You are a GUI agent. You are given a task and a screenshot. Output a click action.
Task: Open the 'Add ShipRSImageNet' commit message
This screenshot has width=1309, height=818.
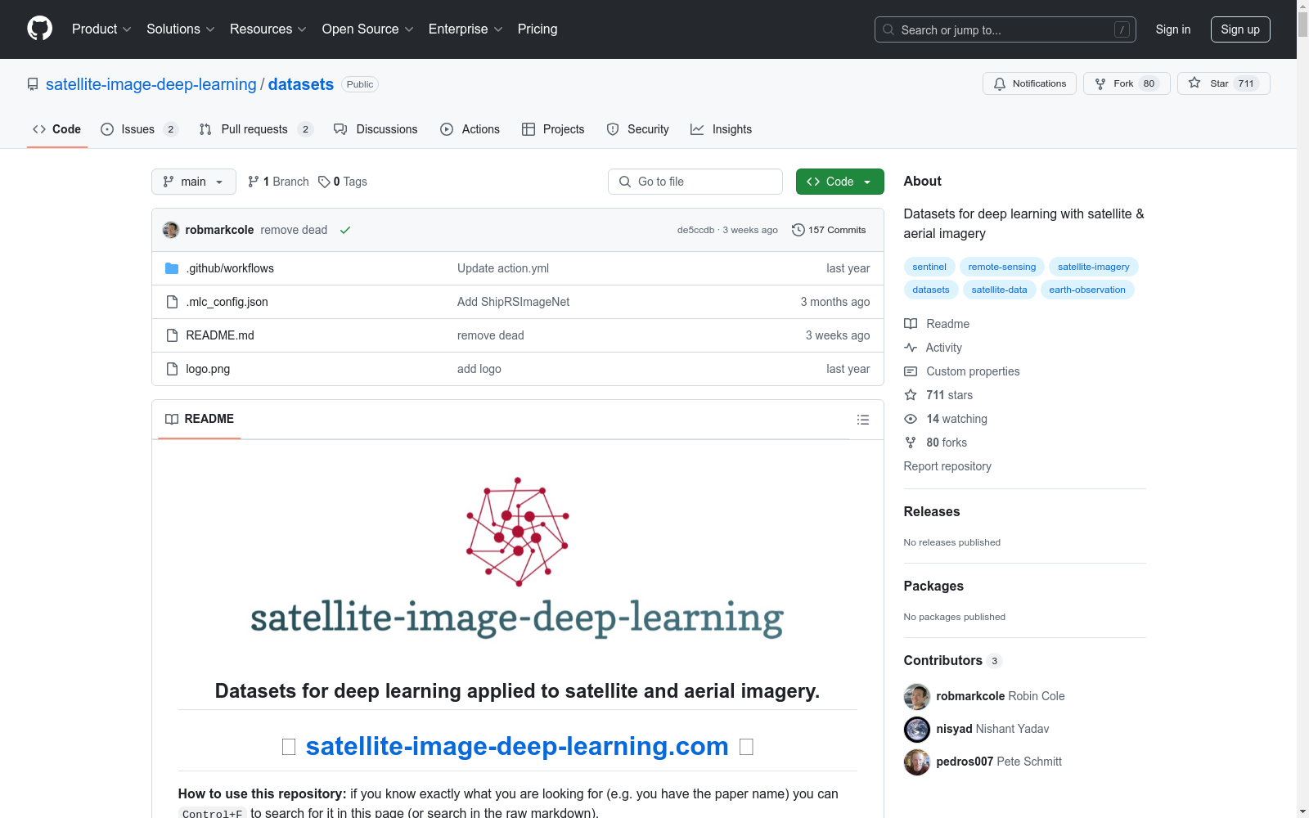tap(513, 302)
